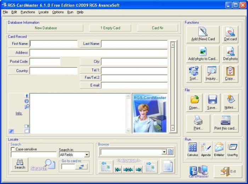Click the go-to-card refresh arrows
The image size is (248, 184).
tap(81, 167)
